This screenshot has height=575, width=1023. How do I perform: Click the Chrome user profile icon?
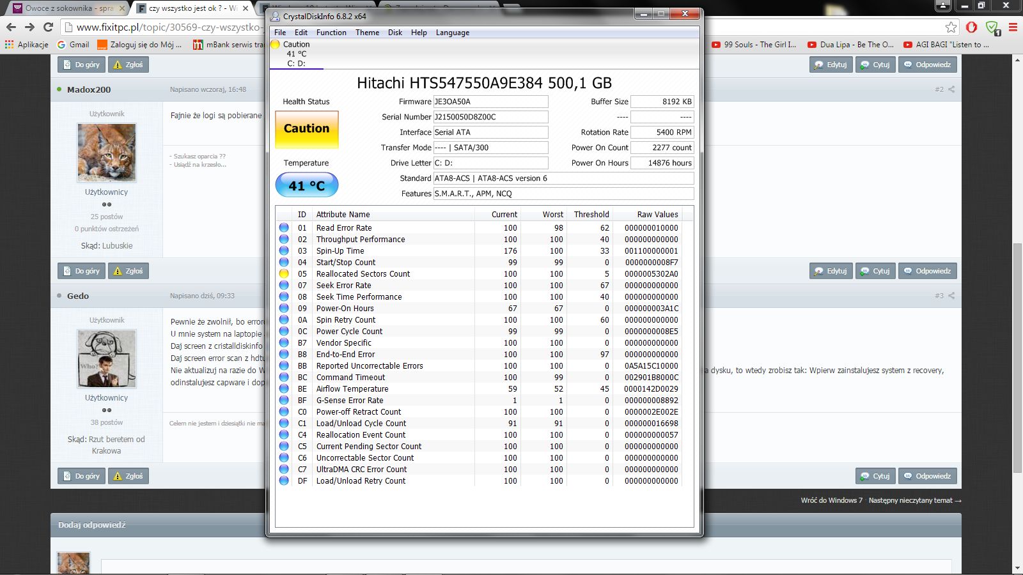click(943, 6)
